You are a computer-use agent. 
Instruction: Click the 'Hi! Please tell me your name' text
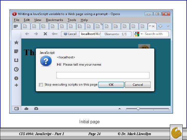(79, 65)
